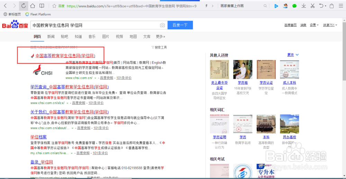Open the Fleet Platform bookmark
The height and width of the screenshot is (179, 346).
pos(38,14)
